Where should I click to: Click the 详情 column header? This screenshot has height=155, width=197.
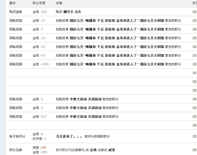(59, 3)
